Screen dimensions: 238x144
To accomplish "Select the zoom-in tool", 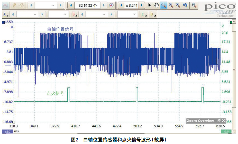I will point(171,5).
